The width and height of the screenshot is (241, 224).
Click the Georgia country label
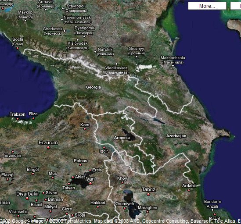94,87
